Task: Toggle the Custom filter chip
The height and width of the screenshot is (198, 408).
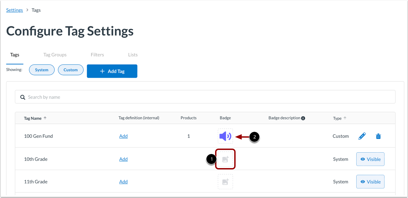Action: 71,70
